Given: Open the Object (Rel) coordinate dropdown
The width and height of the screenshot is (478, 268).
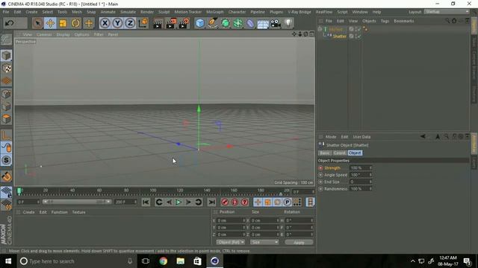Looking at the screenshot, I should coord(231,242).
